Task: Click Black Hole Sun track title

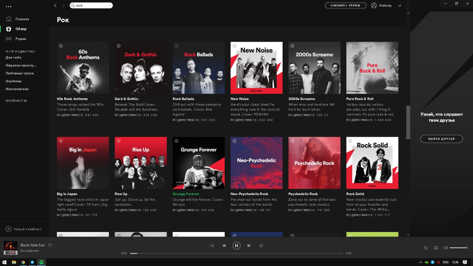Action: coord(33,245)
